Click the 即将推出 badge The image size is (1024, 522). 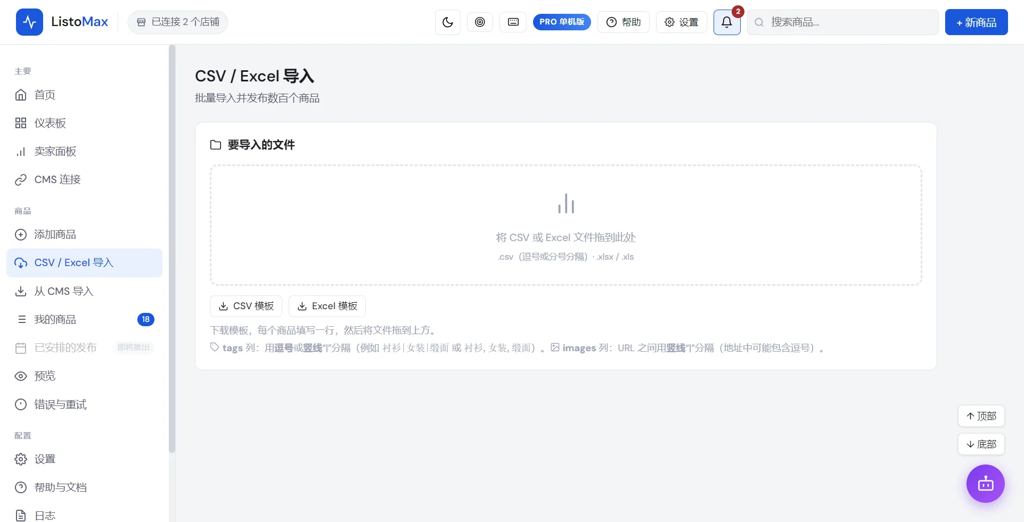click(x=134, y=347)
